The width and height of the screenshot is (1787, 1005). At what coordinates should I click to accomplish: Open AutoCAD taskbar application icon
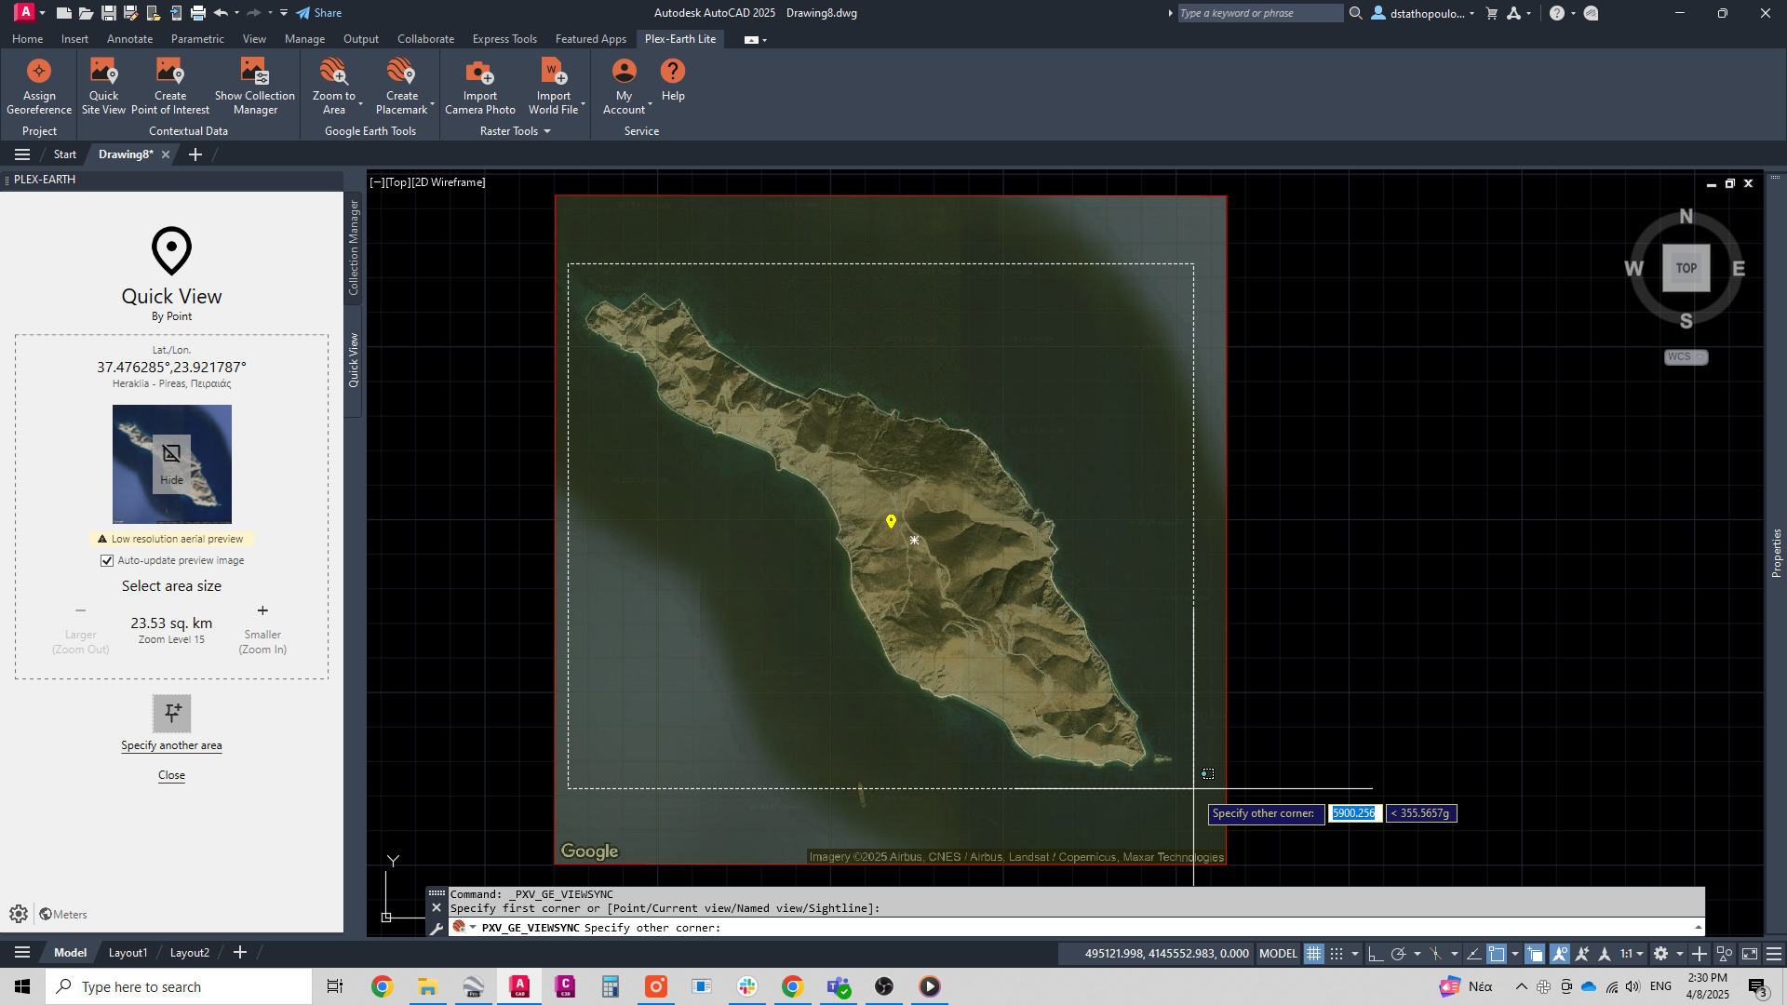click(519, 986)
